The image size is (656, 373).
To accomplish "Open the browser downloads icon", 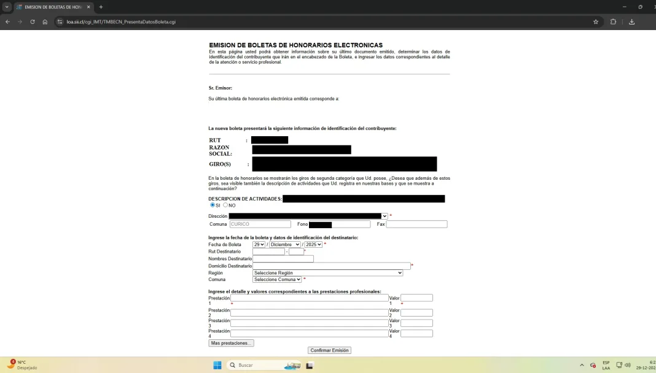I will (x=631, y=21).
